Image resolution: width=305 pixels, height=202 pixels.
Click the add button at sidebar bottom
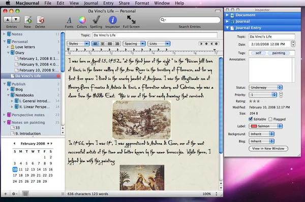(6, 194)
